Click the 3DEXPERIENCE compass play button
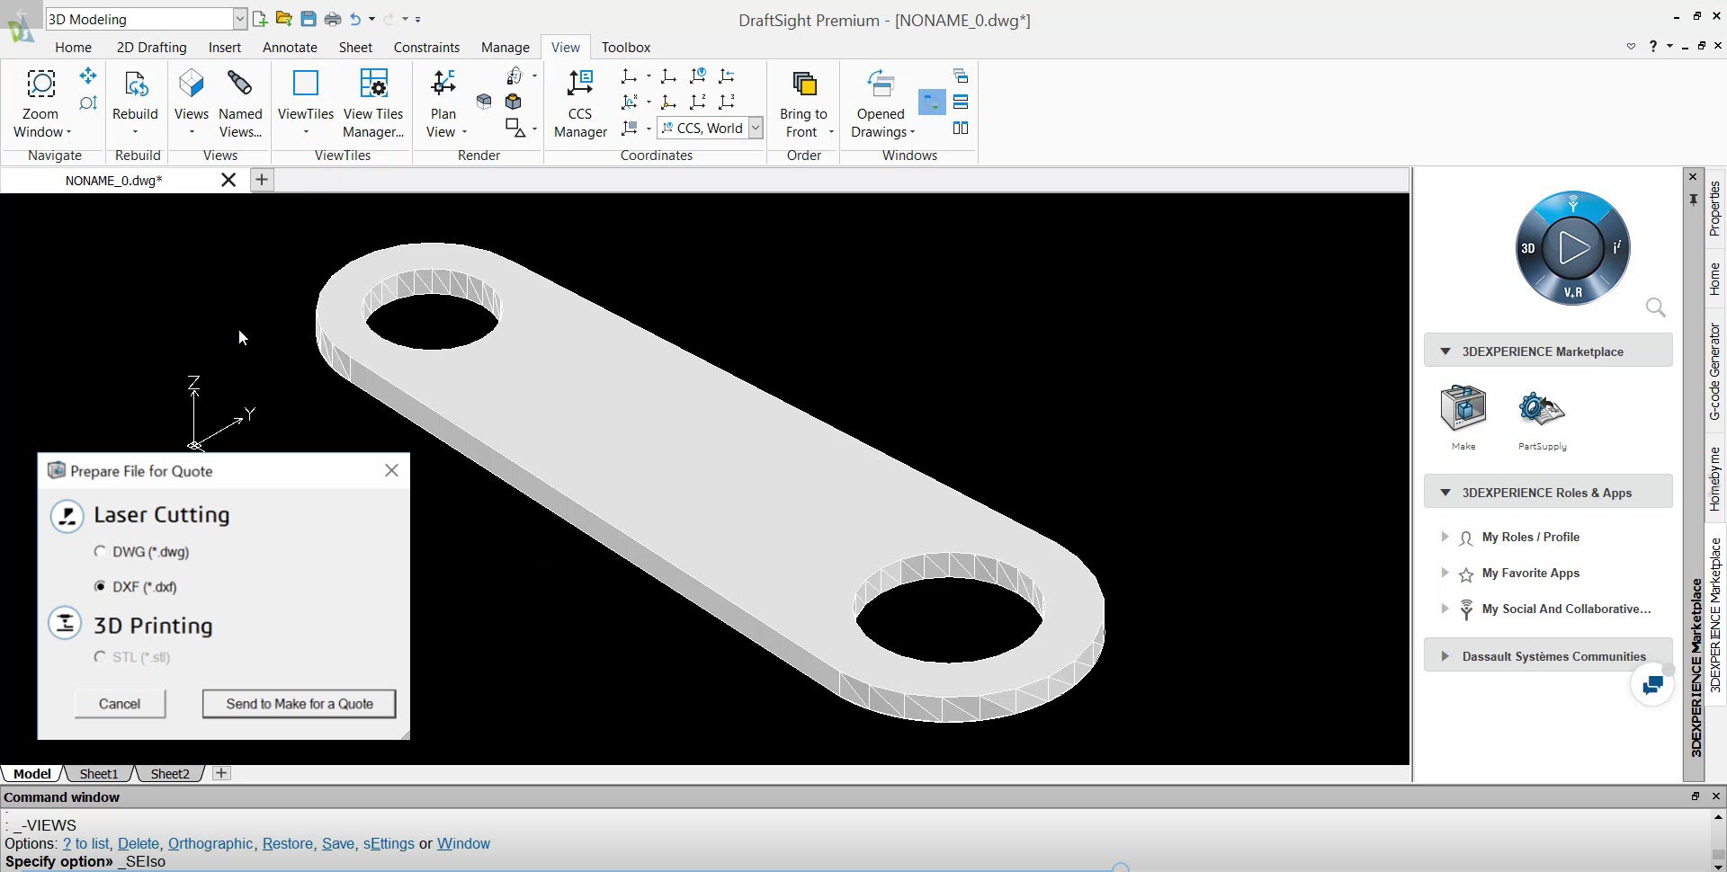This screenshot has width=1727, height=872. coord(1573,247)
